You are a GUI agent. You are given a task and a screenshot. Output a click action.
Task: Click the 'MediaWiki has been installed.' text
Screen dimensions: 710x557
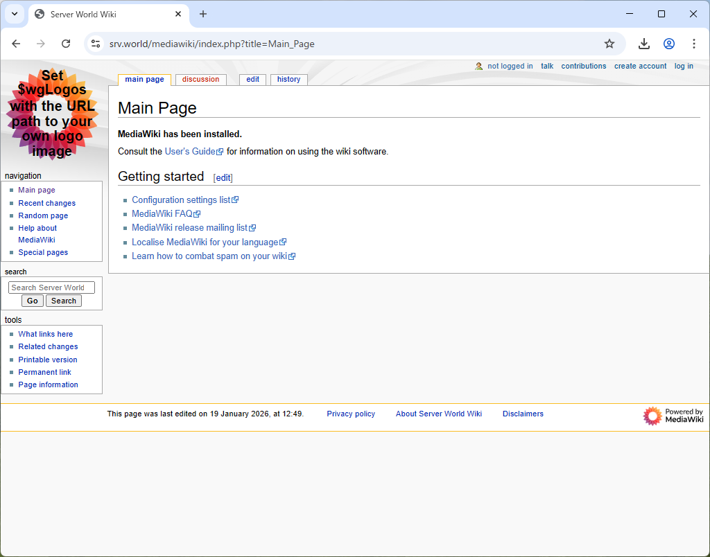pyautogui.click(x=180, y=134)
